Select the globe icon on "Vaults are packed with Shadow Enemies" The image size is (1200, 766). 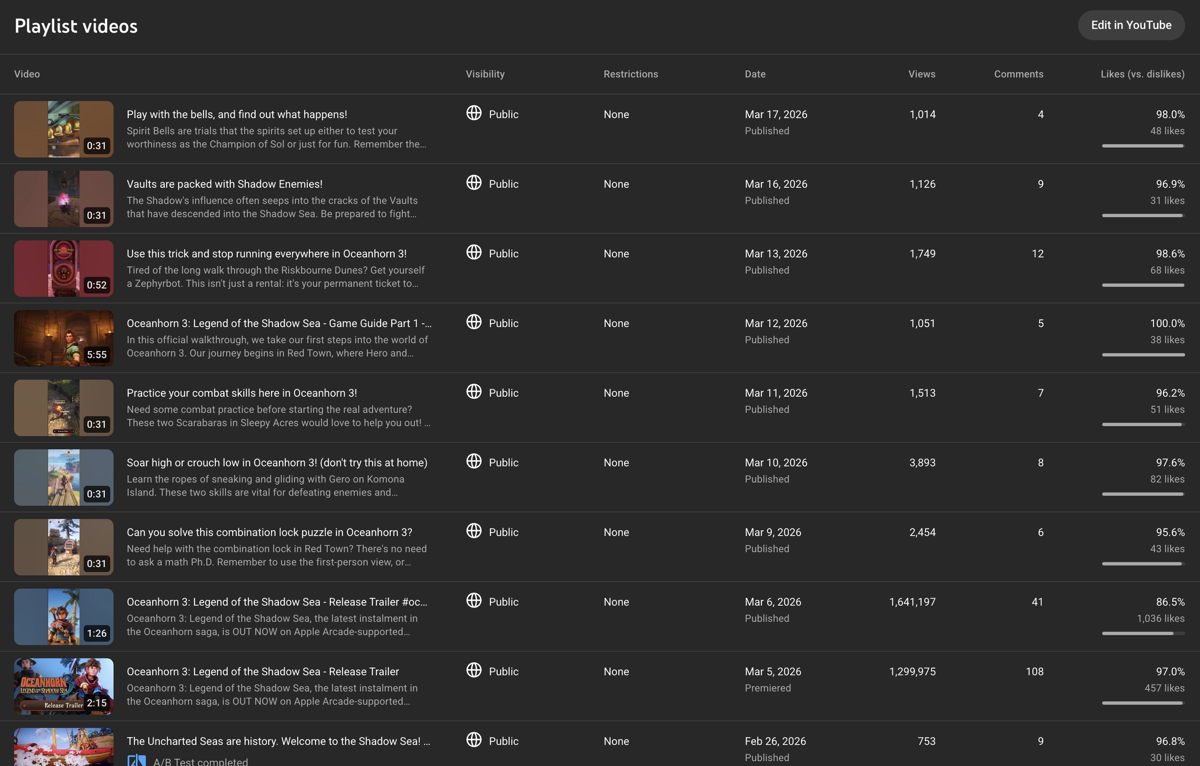474,183
